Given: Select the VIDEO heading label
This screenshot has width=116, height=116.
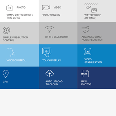Looking at the screenshot, I should coord(57,8).
